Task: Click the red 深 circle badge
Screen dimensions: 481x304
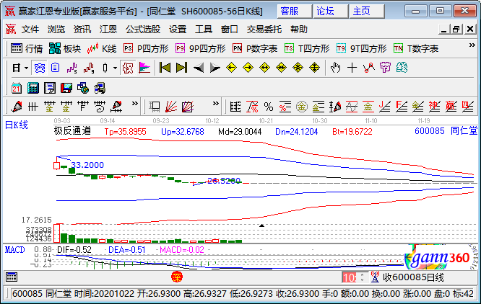Action: [177, 277]
